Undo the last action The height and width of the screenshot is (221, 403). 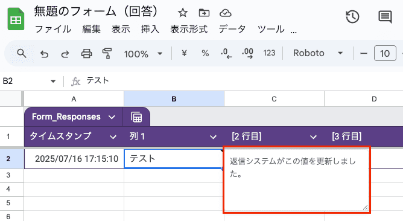(x=44, y=54)
